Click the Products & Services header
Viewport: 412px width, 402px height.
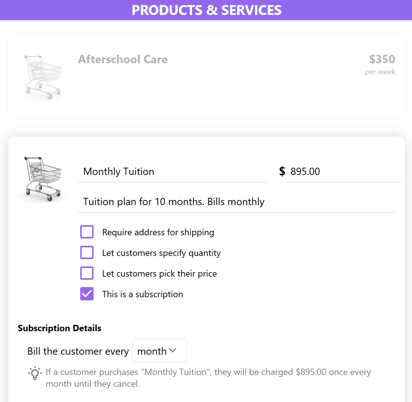point(206,10)
